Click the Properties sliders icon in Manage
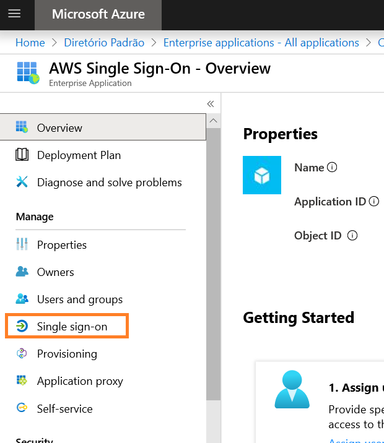Viewport: 384px width, 443px height. [22, 245]
